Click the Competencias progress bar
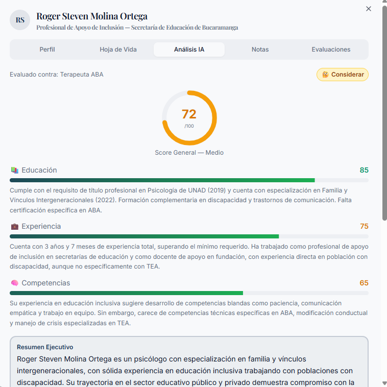Image resolution: width=387 pixels, height=387 pixels. tap(189, 293)
